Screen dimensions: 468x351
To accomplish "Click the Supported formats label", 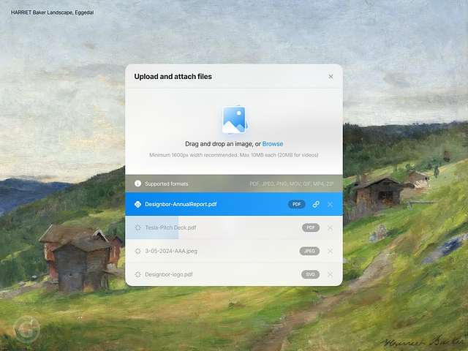I will click(167, 184).
